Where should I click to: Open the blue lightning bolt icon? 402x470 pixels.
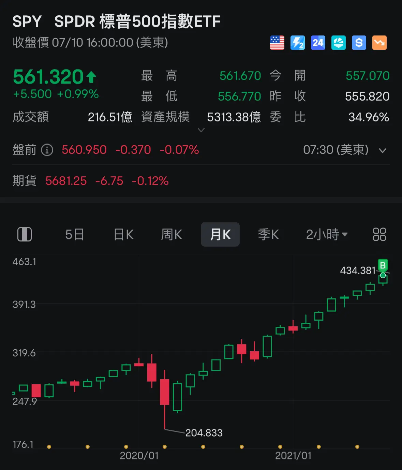click(297, 43)
